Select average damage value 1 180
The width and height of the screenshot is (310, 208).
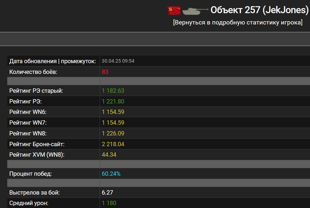109,203
